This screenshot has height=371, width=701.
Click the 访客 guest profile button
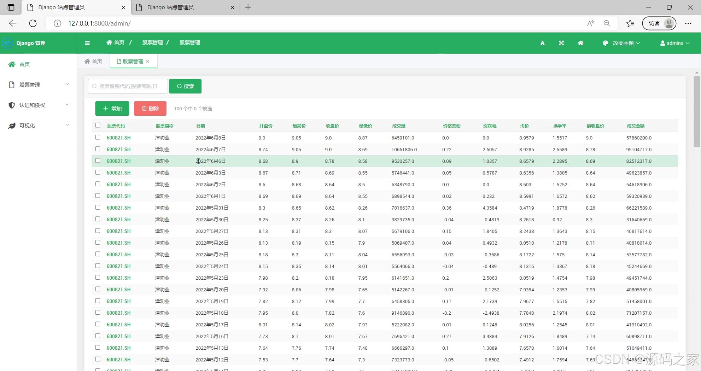[659, 23]
